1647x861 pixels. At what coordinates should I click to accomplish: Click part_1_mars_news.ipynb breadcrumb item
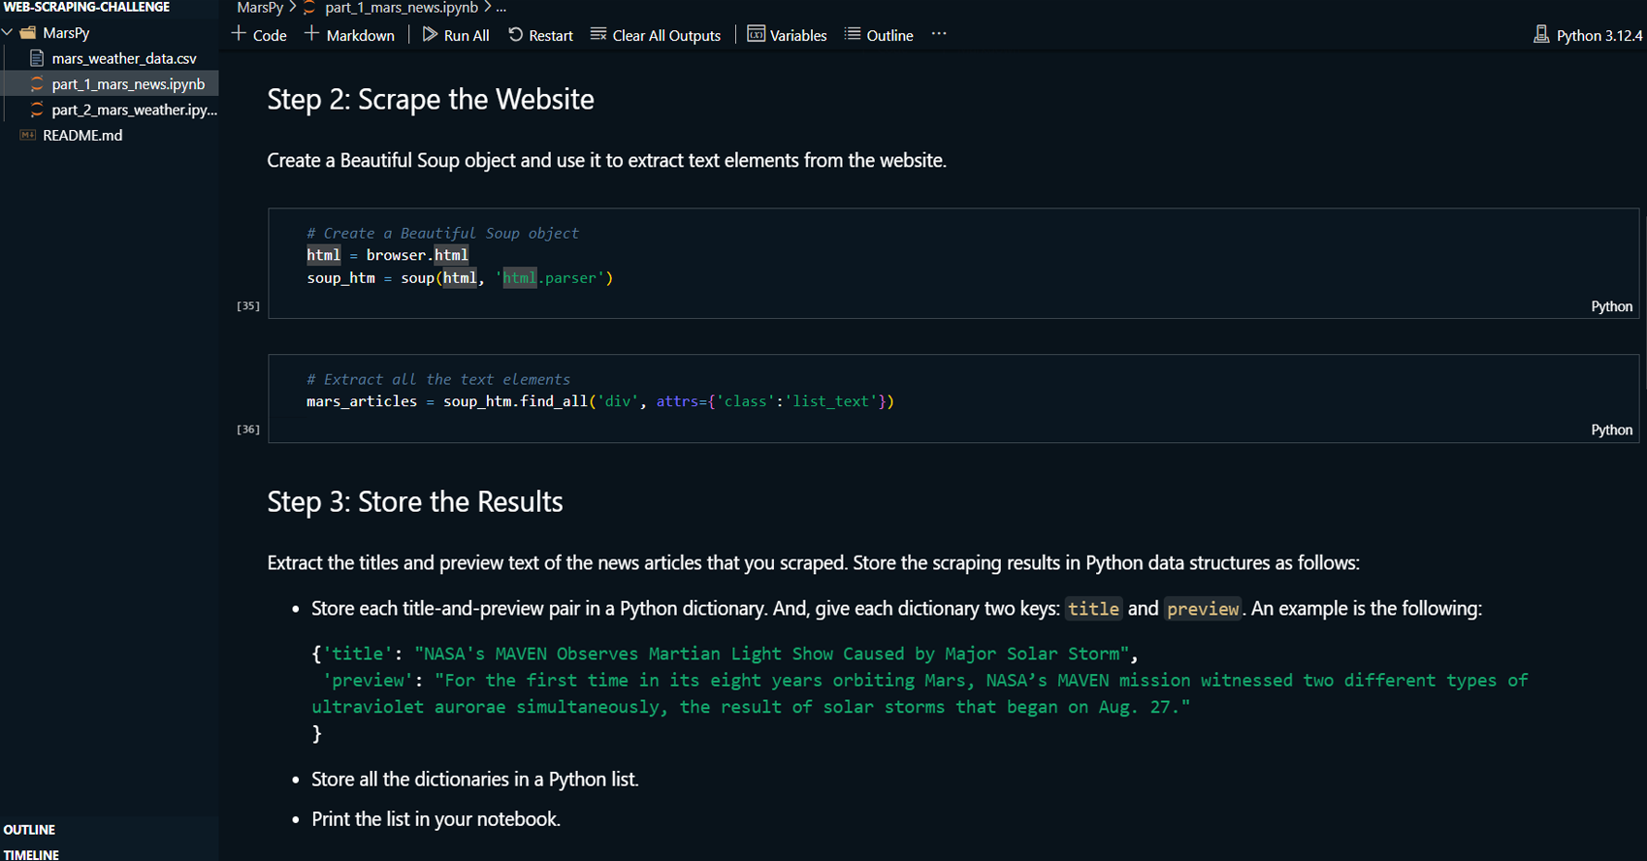tap(401, 8)
